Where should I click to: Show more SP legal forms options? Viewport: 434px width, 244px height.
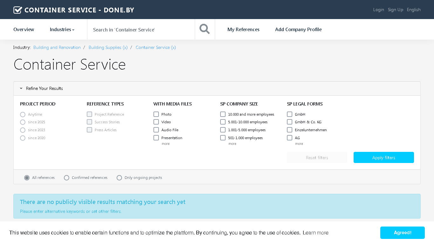click(299, 144)
